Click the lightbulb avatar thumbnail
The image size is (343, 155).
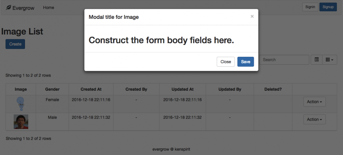tap(21, 103)
